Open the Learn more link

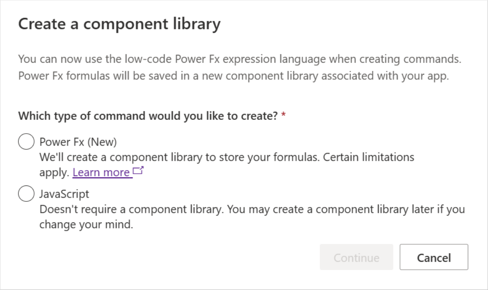click(101, 173)
